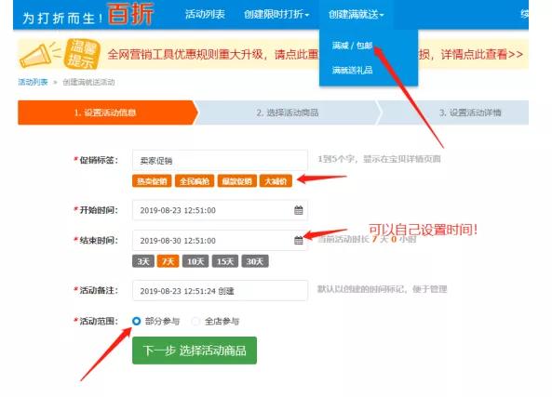552x397 pixels.
Task: Choose 满就送礼品 from the dropdown
Action: 352,70
